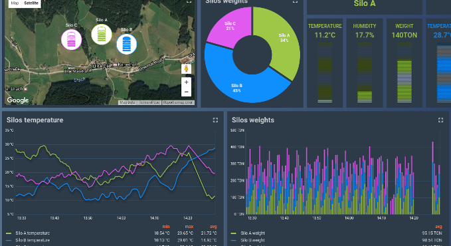
Task: Click the Silo C marker on map
Action: click(x=71, y=39)
